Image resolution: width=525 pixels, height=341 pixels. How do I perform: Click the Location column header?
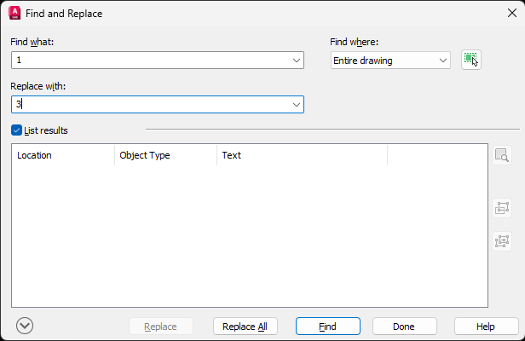(62, 155)
